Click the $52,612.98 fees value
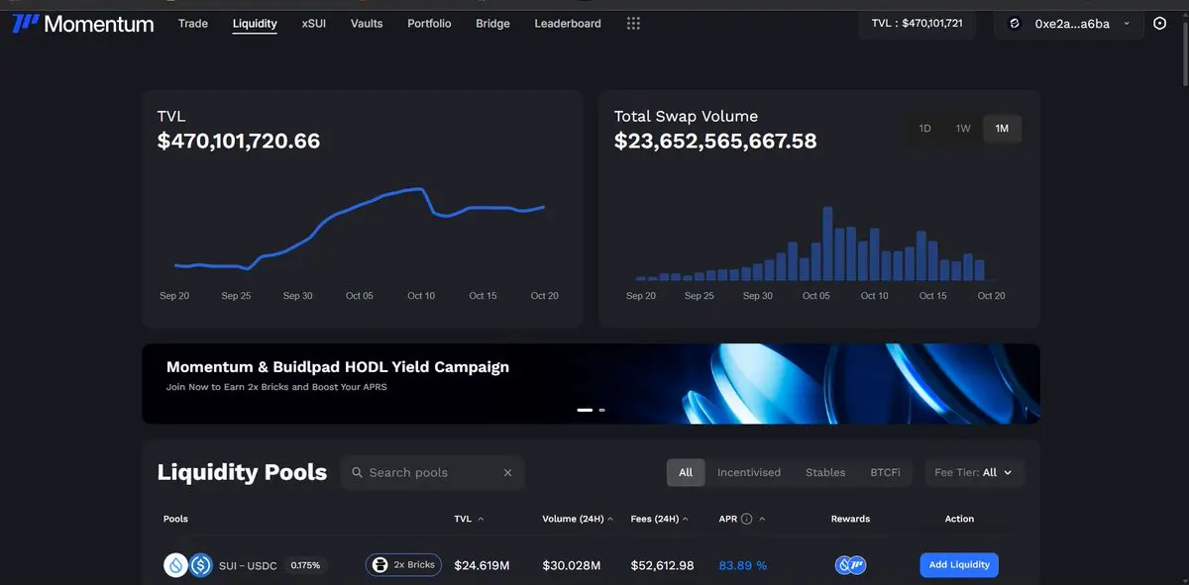The image size is (1189, 585). point(662,565)
